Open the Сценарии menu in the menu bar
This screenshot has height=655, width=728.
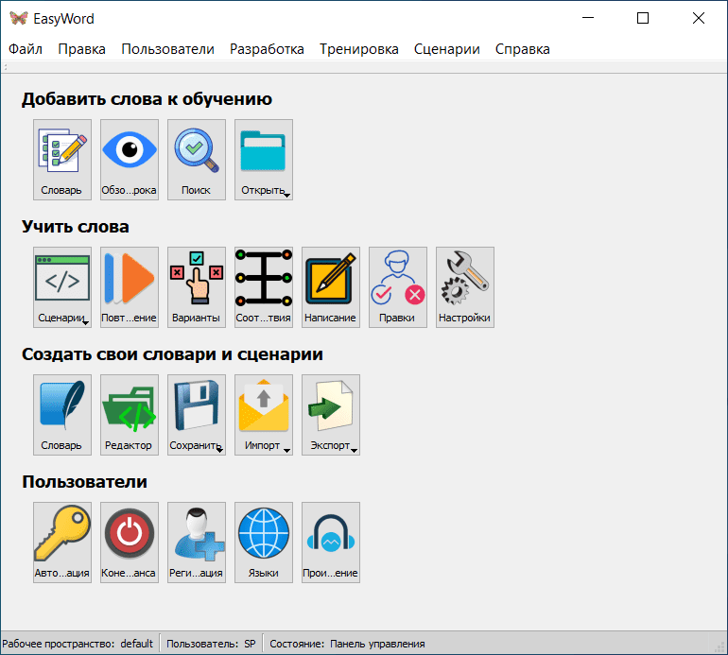pyautogui.click(x=446, y=49)
